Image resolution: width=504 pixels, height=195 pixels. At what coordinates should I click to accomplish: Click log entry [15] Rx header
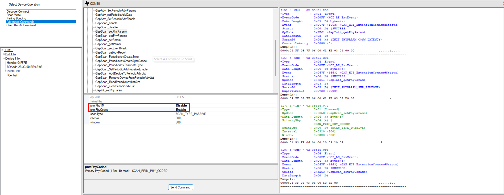click(x=305, y=10)
